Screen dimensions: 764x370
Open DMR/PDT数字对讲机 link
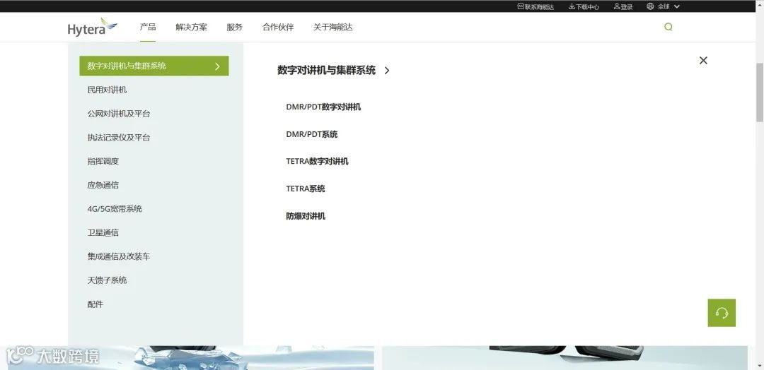(x=323, y=107)
